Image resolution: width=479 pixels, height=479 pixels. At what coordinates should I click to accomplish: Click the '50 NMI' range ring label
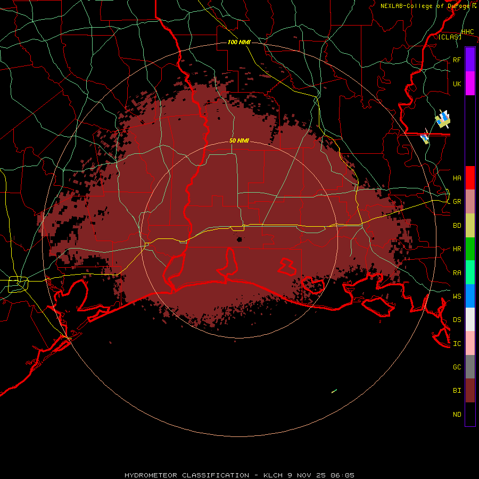coord(239,141)
